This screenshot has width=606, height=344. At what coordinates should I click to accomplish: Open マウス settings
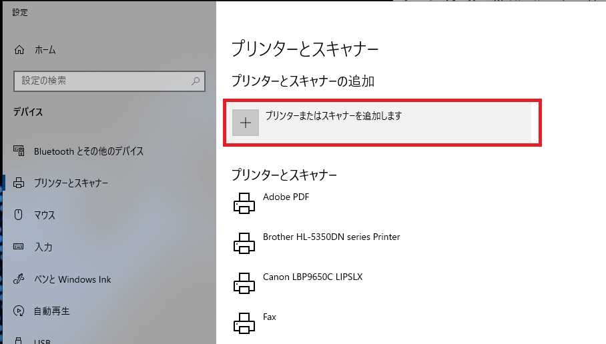(x=45, y=215)
